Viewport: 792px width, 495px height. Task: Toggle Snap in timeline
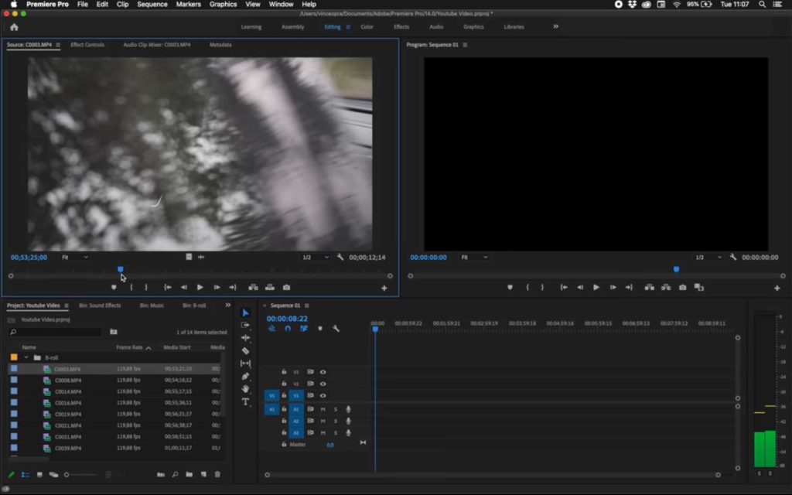[288, 328]
